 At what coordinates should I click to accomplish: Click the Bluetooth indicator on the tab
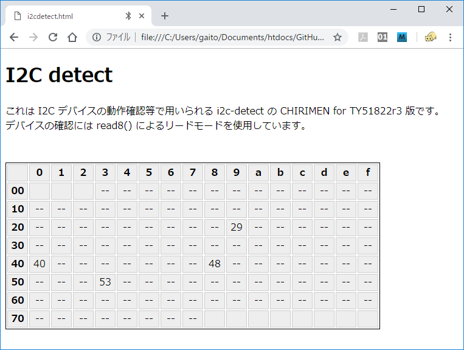click(x=128, y=16)
